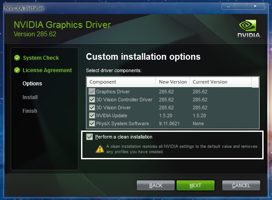272x200 pixels.
Task: Uncheck PhysX System Software checkbox
Action: [x=92, y=123]
